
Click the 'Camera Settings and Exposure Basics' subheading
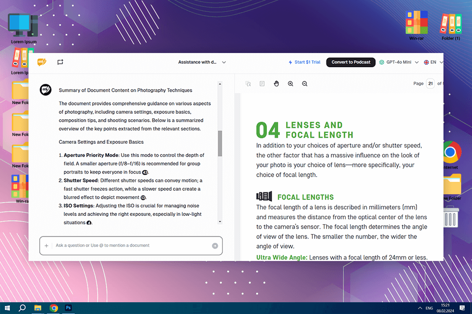101,142
